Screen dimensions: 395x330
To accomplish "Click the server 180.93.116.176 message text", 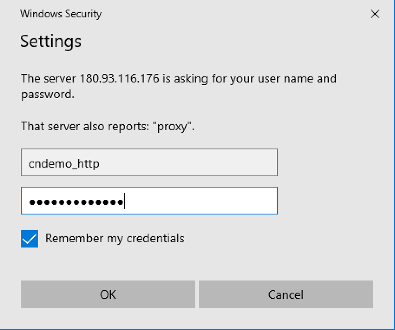I will 178,86.
